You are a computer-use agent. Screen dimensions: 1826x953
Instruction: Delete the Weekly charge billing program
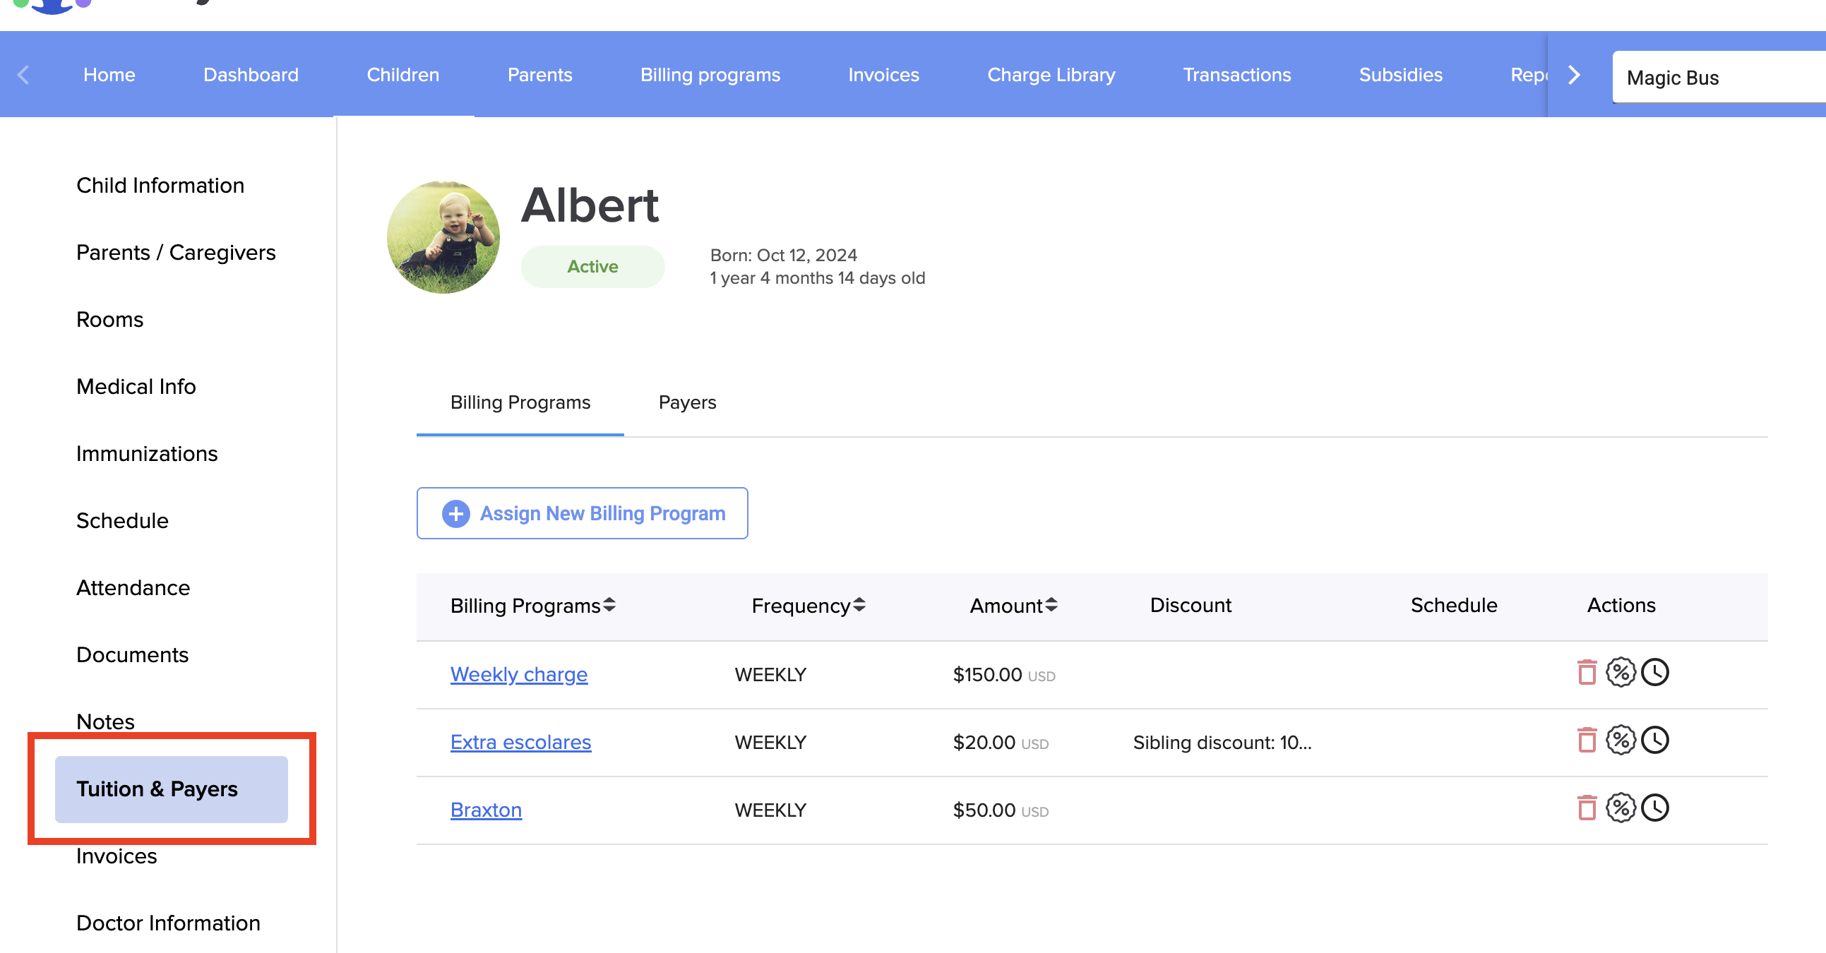(x=1587, y=673)
